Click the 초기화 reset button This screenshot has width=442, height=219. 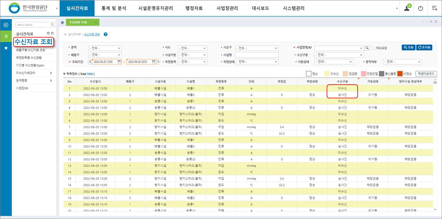pyautogui.click(x=424, y=47)
